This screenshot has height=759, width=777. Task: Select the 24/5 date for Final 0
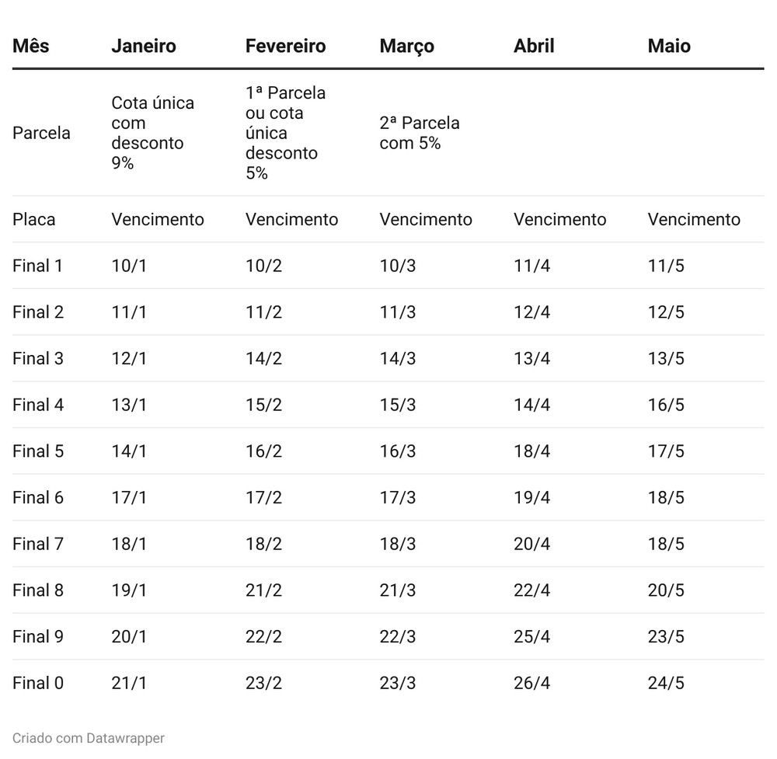pos(666,684)
